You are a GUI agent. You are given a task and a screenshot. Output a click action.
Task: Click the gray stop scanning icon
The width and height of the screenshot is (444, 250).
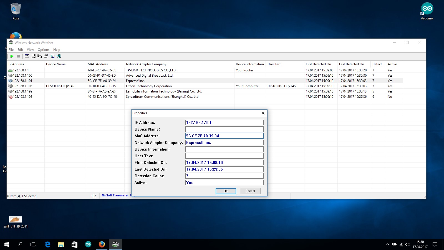18,56
